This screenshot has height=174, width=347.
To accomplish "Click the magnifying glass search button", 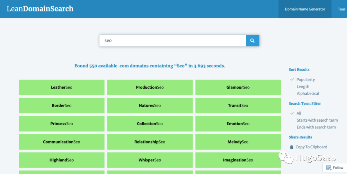I will coord(252,40).
